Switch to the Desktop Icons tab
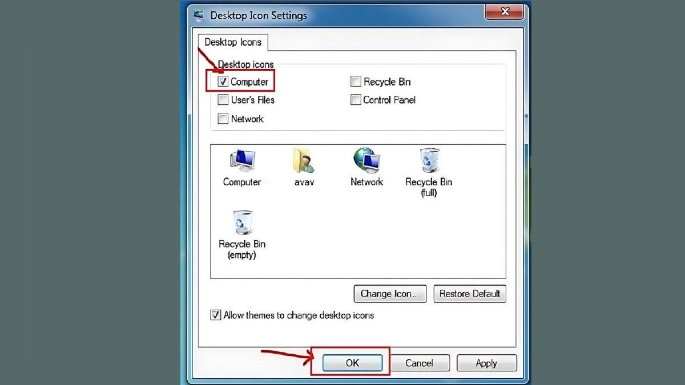 [x=233, y=42]
